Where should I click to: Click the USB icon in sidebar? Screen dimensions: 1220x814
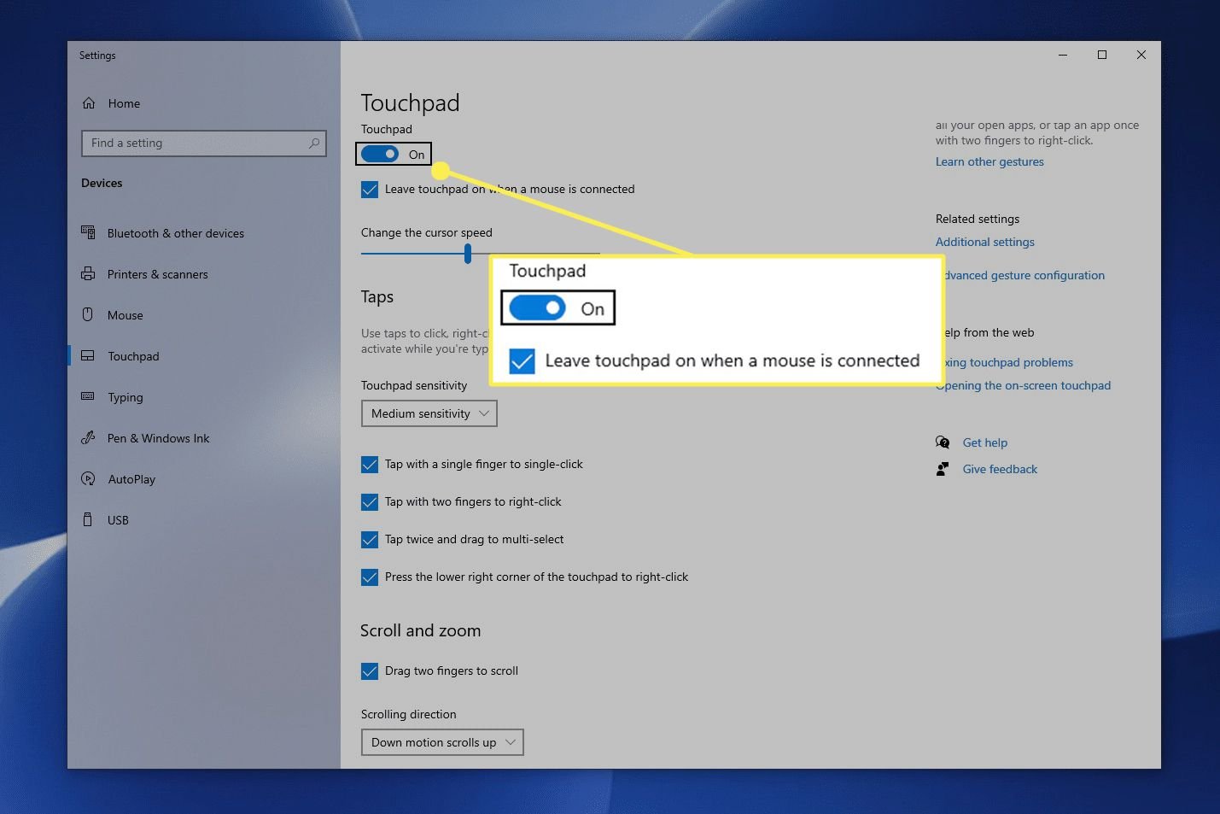click(x=88, y=519)
